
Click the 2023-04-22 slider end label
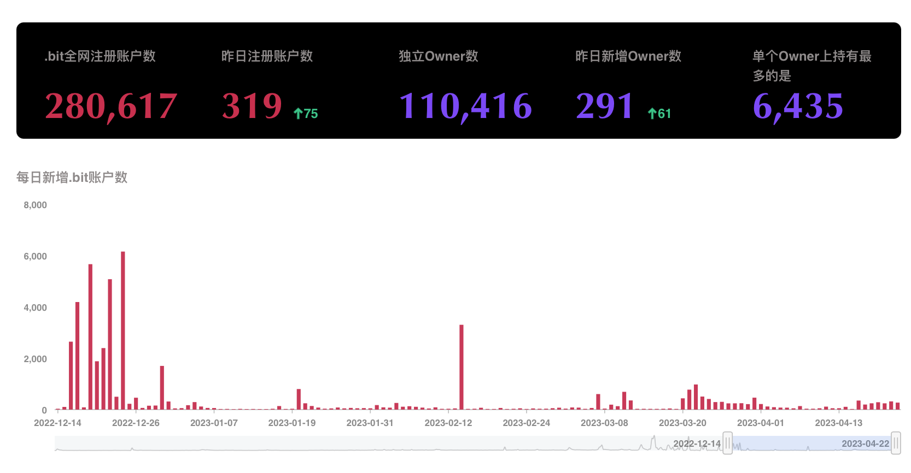point(865,444)
